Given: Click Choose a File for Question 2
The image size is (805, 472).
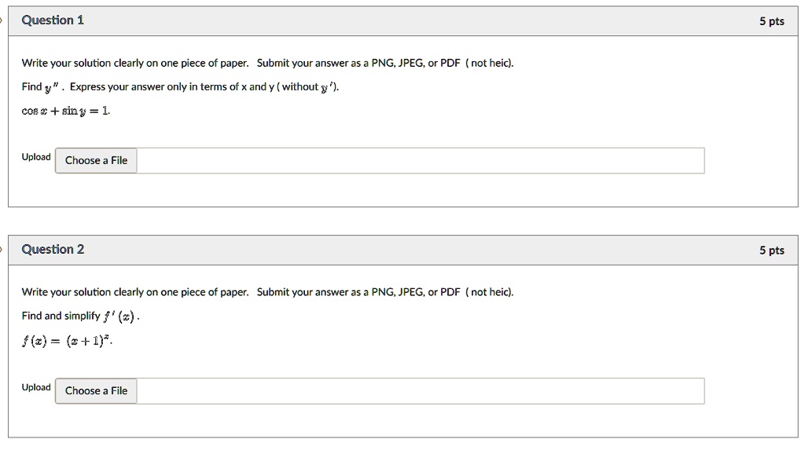Looking at the screenshot, I should click(x=96, y=390).
